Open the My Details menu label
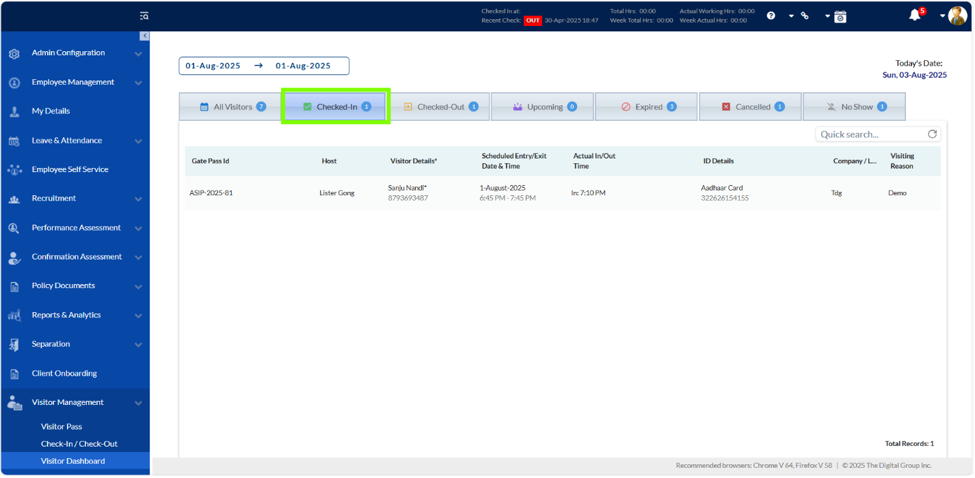Viewport: 975px width, 478px height. click(x=51, y=111)
